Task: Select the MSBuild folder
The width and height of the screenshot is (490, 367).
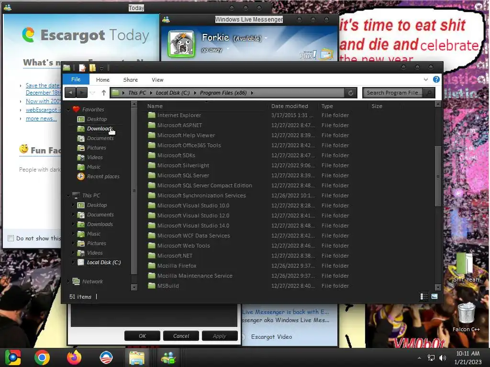Action: point(168,286)
